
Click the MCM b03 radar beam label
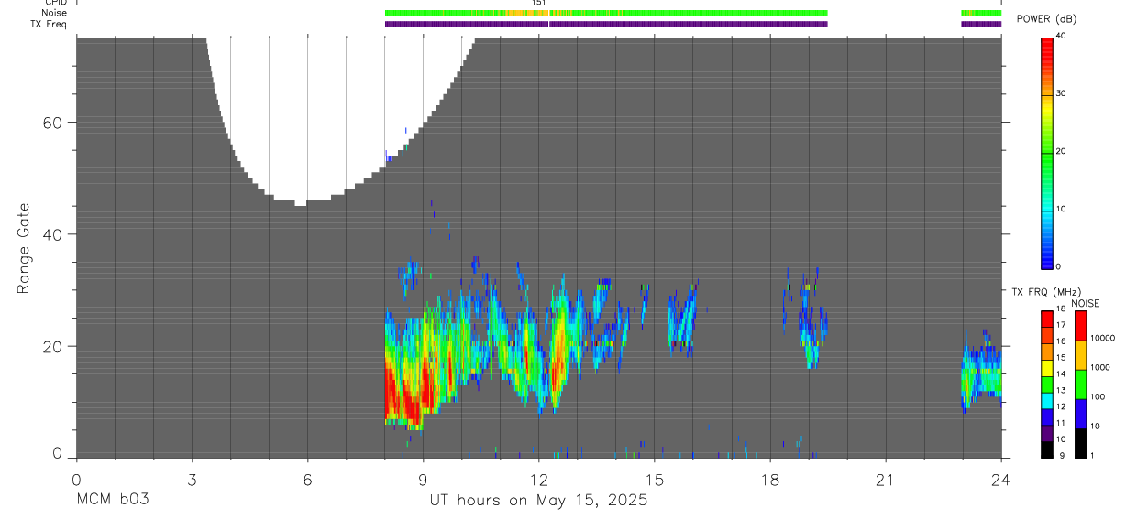(x=112, y=500)
